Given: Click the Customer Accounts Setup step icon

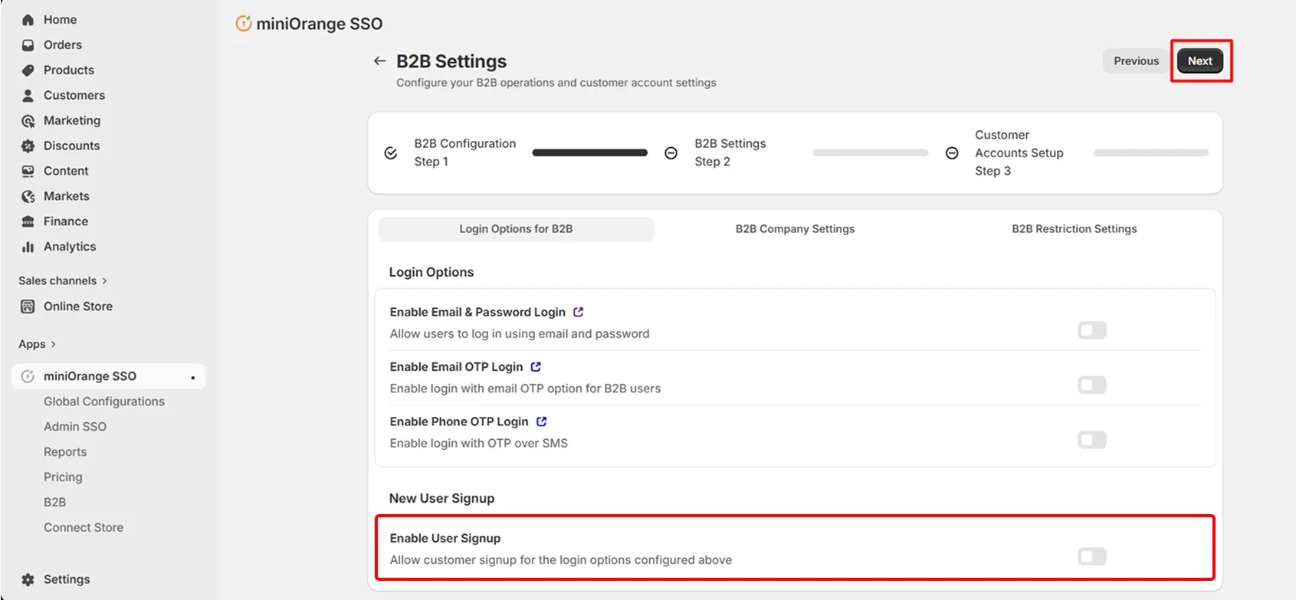Looking at the screenshot, I should coord(952,153).
